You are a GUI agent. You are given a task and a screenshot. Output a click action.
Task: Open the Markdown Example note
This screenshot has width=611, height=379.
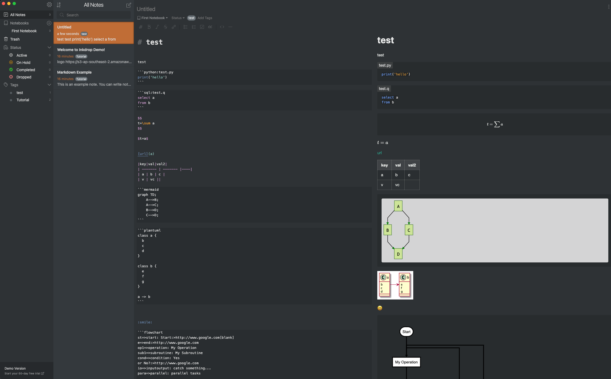94,78
